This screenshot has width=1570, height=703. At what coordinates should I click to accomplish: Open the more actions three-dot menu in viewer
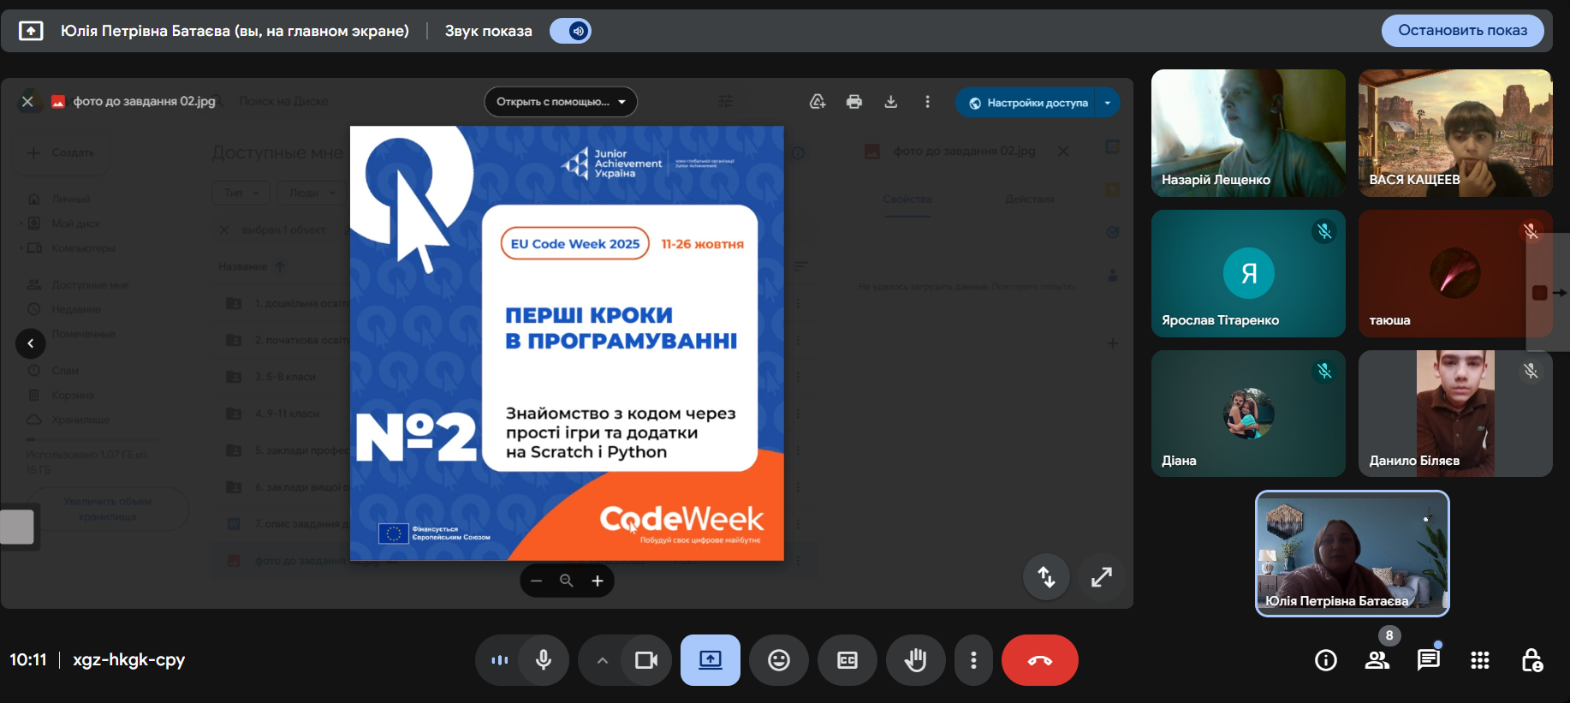[927, 102]
